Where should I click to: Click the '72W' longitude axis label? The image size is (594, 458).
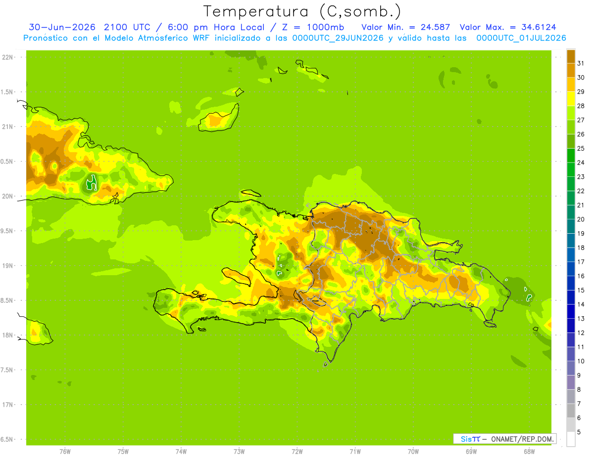(x=297, y=452)
